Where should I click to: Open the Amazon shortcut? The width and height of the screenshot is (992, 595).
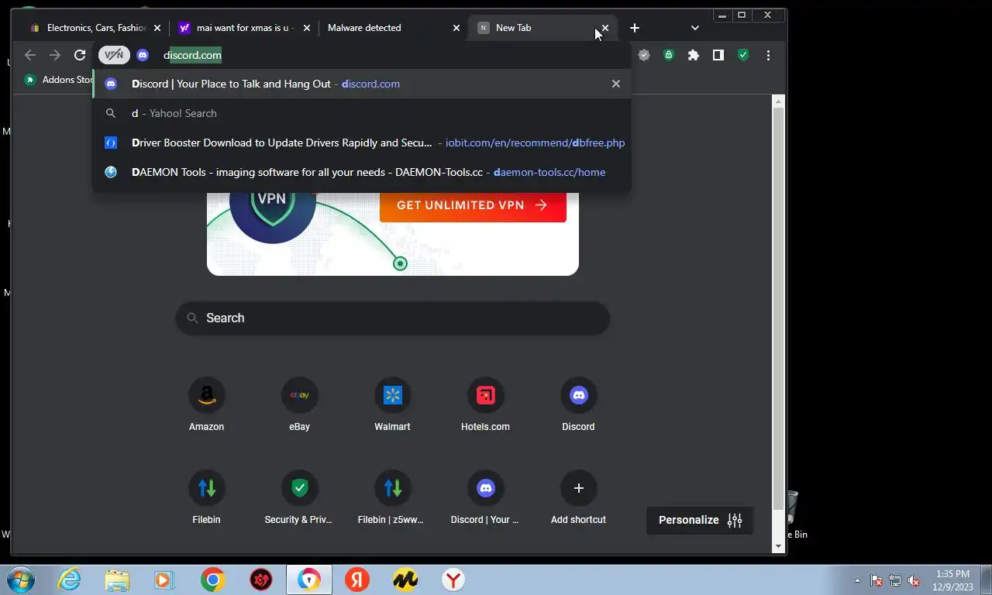point(206,405)
